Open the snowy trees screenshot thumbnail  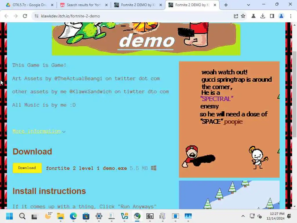(229, 195)
